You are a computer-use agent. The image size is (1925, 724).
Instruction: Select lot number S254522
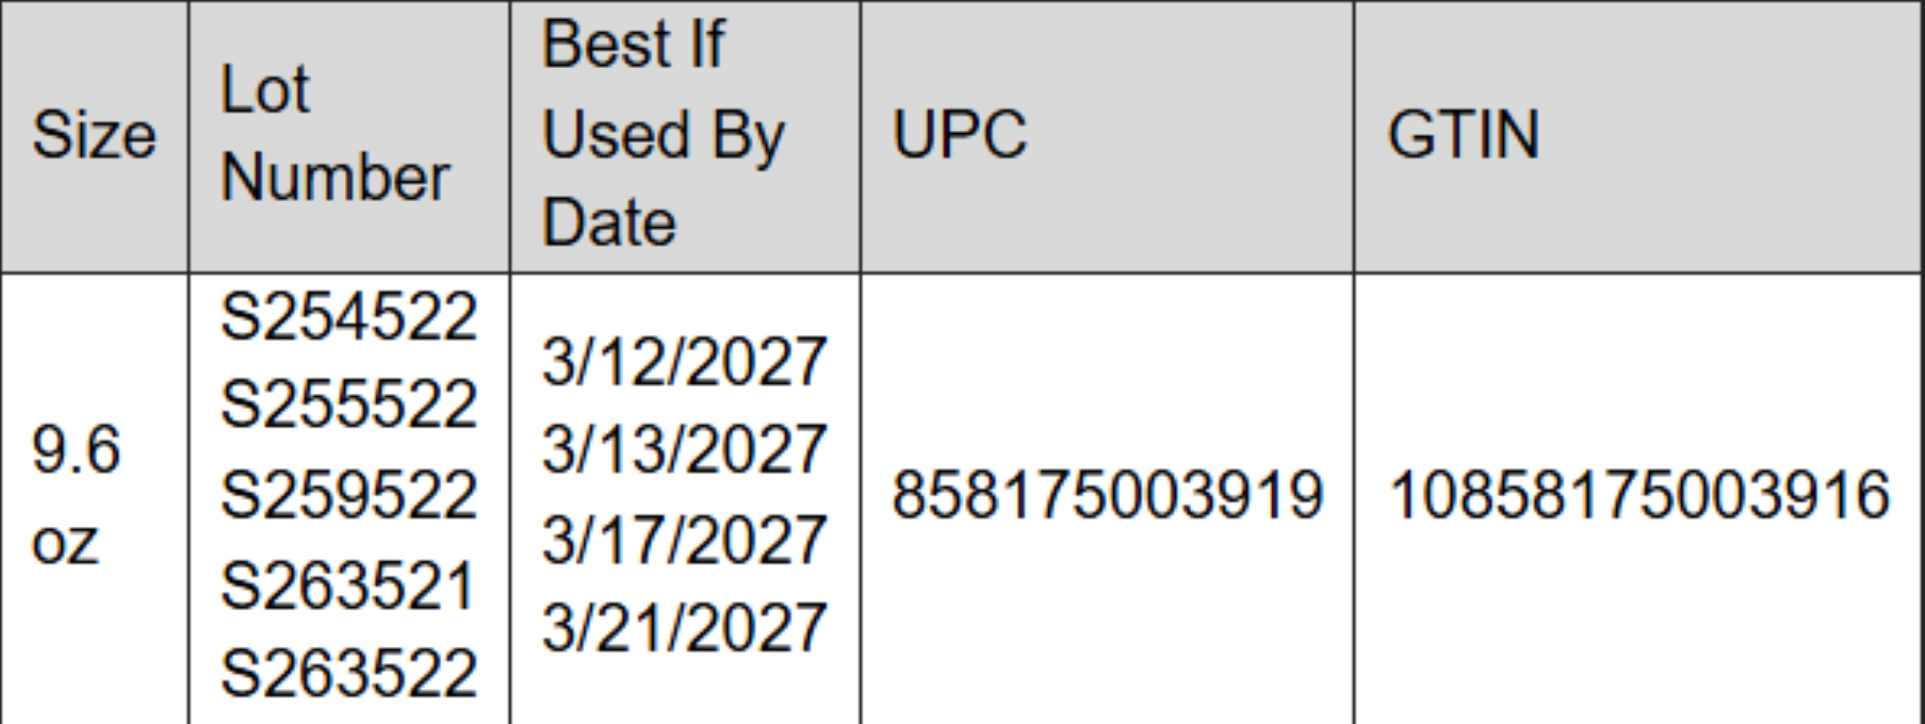click(x=349, y=318)
